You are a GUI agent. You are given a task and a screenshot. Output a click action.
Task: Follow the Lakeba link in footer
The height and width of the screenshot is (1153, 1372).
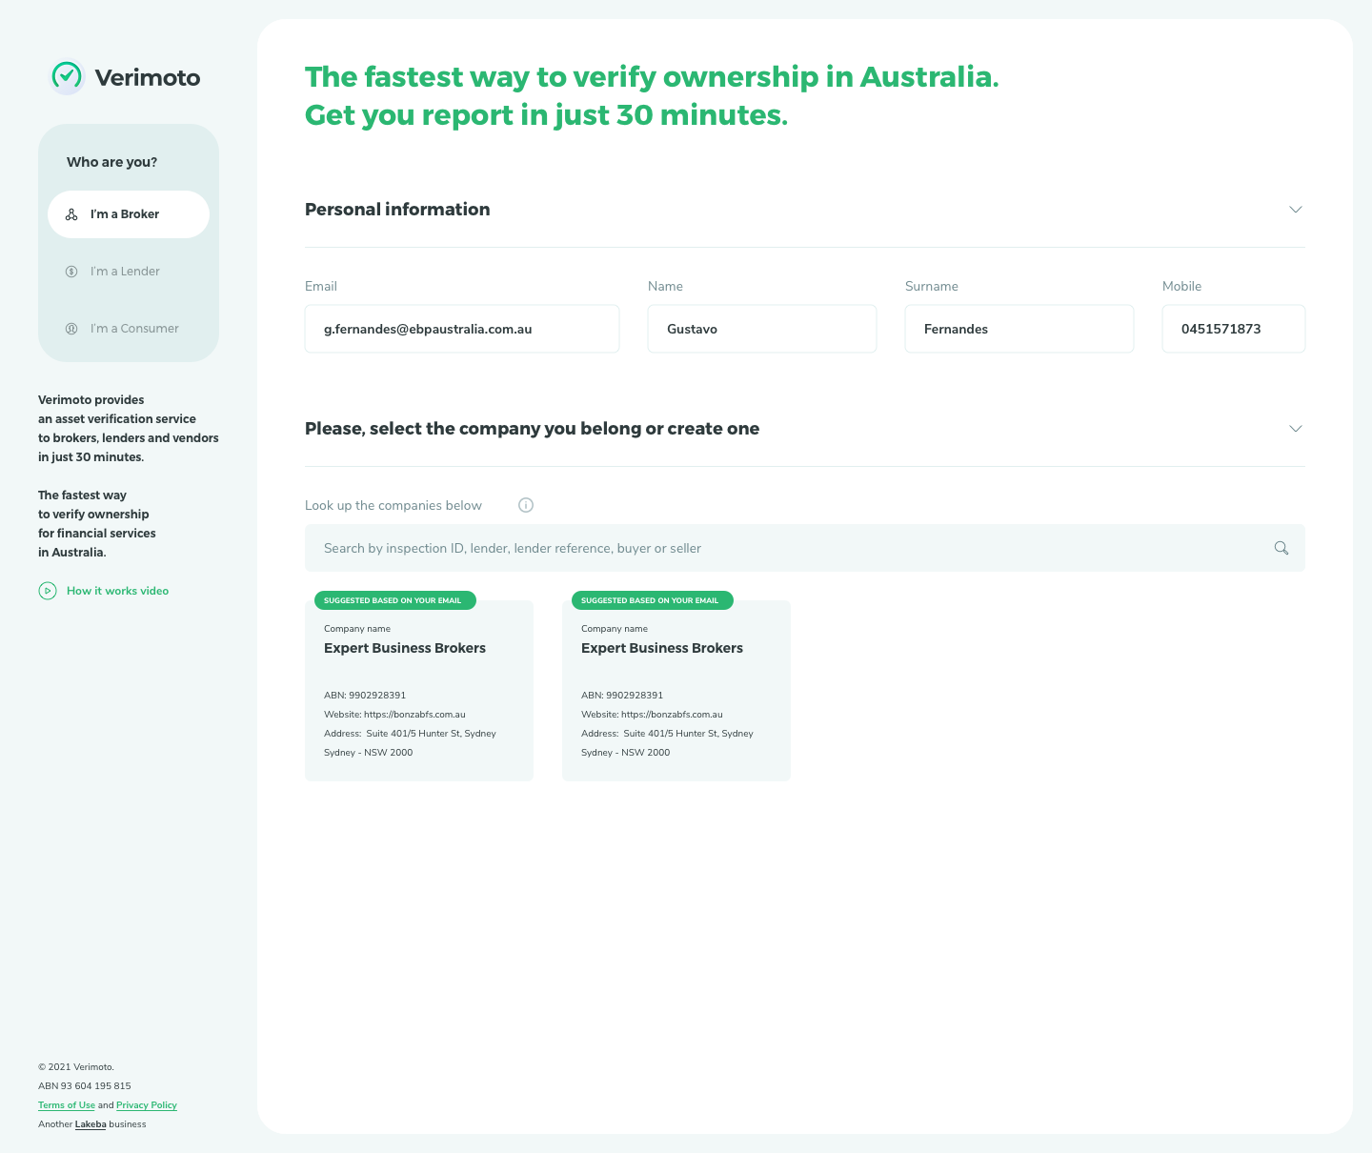[91, 1124]
